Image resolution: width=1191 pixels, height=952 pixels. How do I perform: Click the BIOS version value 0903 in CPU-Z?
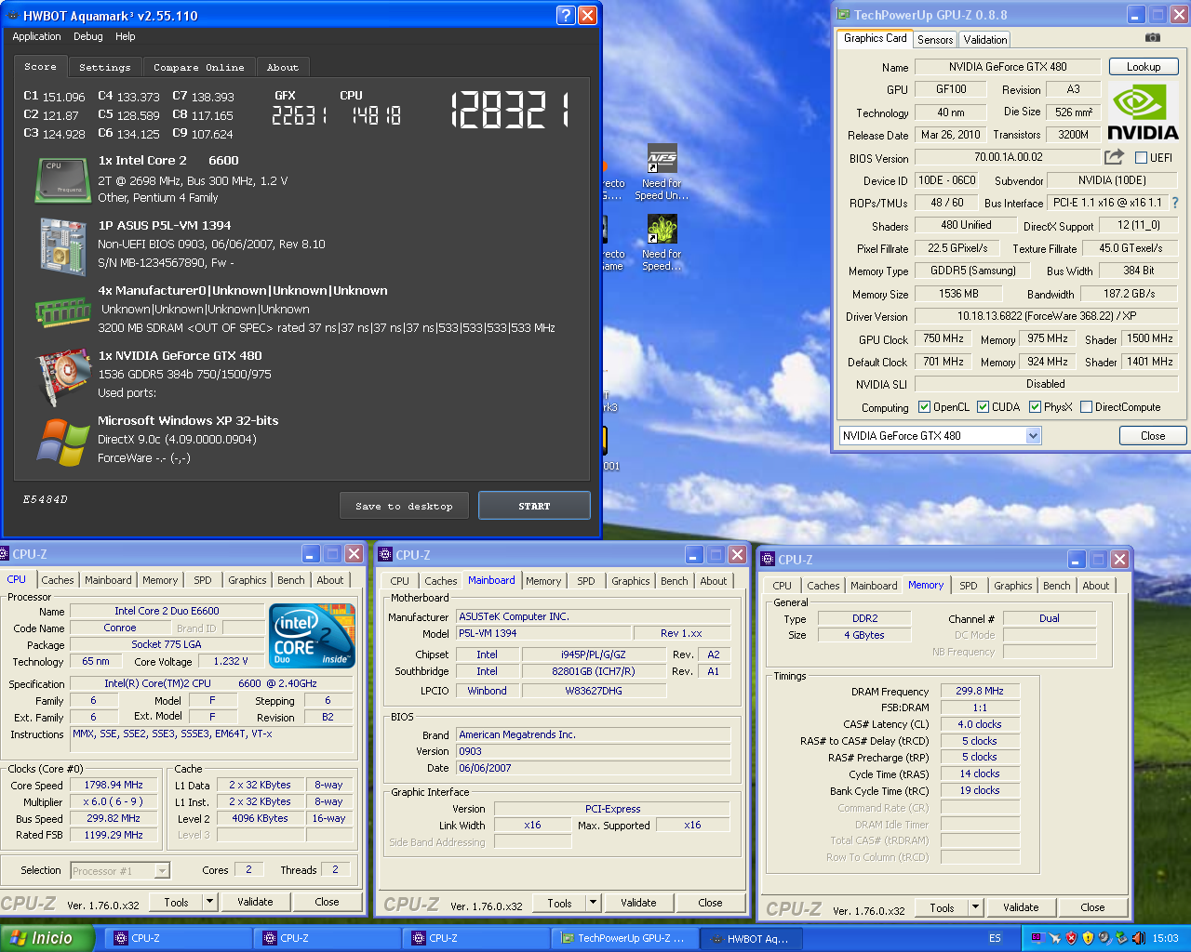(594, 751)
